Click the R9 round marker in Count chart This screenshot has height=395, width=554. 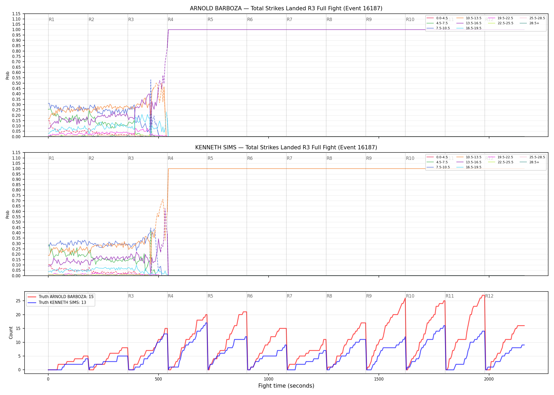click(x=369, y=296)
